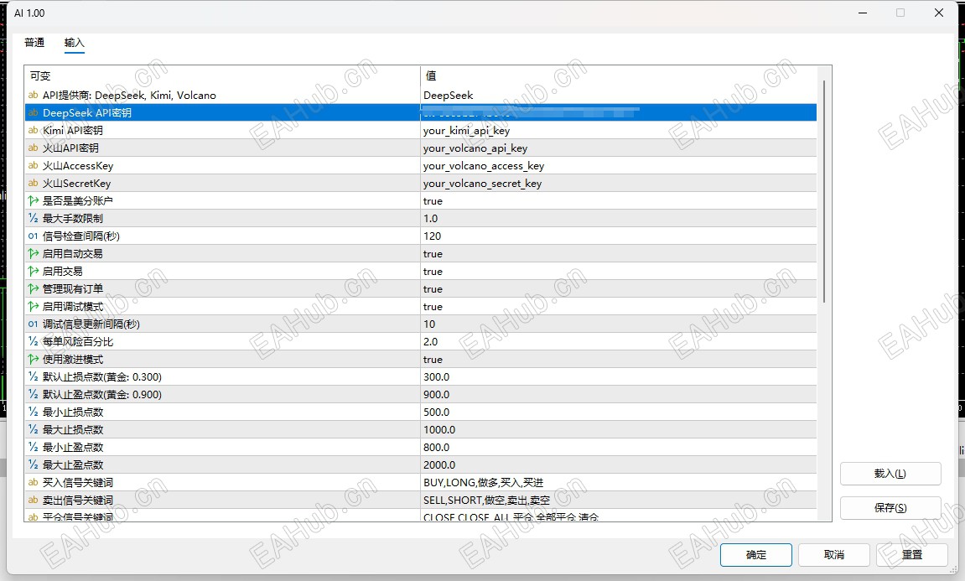Switch to the 输入 tab
This screenshot has width=965, height=581.
pyautogui.click(x=74, y=43)
